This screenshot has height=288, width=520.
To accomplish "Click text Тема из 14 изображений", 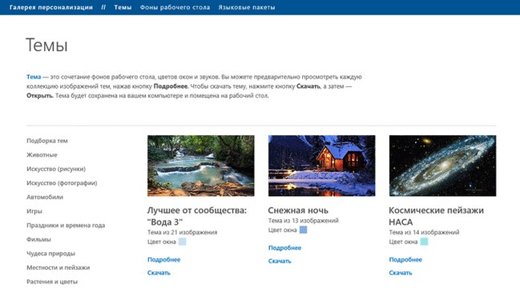I will 424,232.
